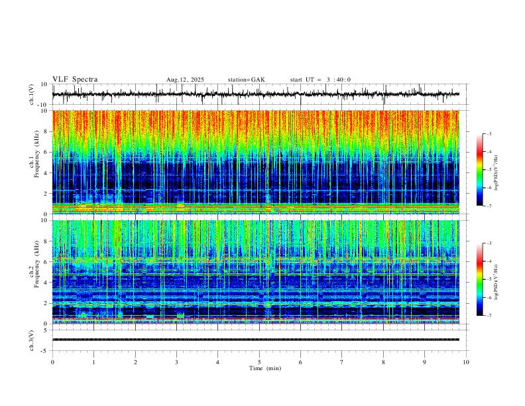Click time axis tick label "4"
Image resolution: width=525 pixels, height=406 pixels.
pos(218,362)
